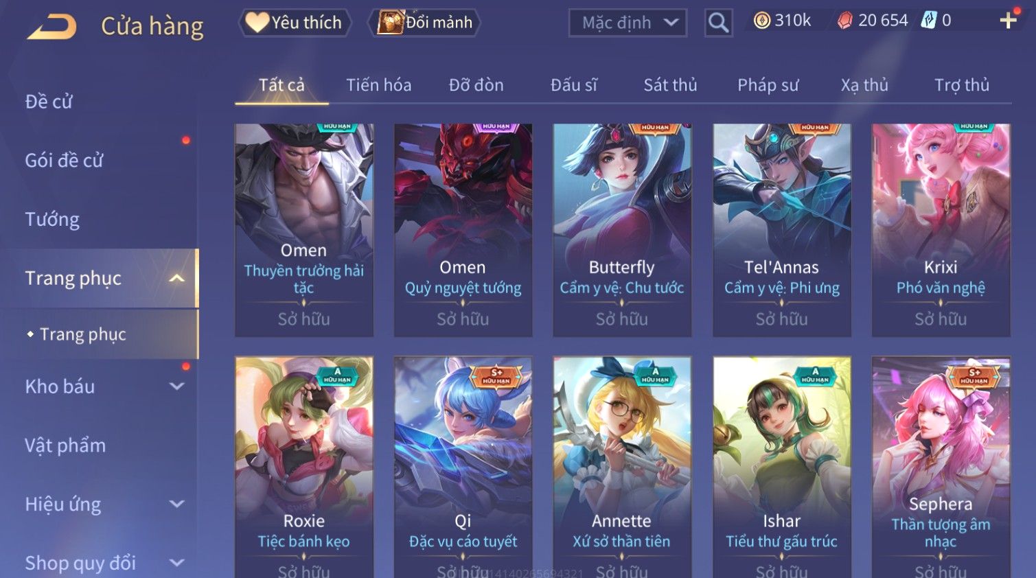Select the Xạ thủ category tab
Screen dimensions: 1036x578
(864, 85)
